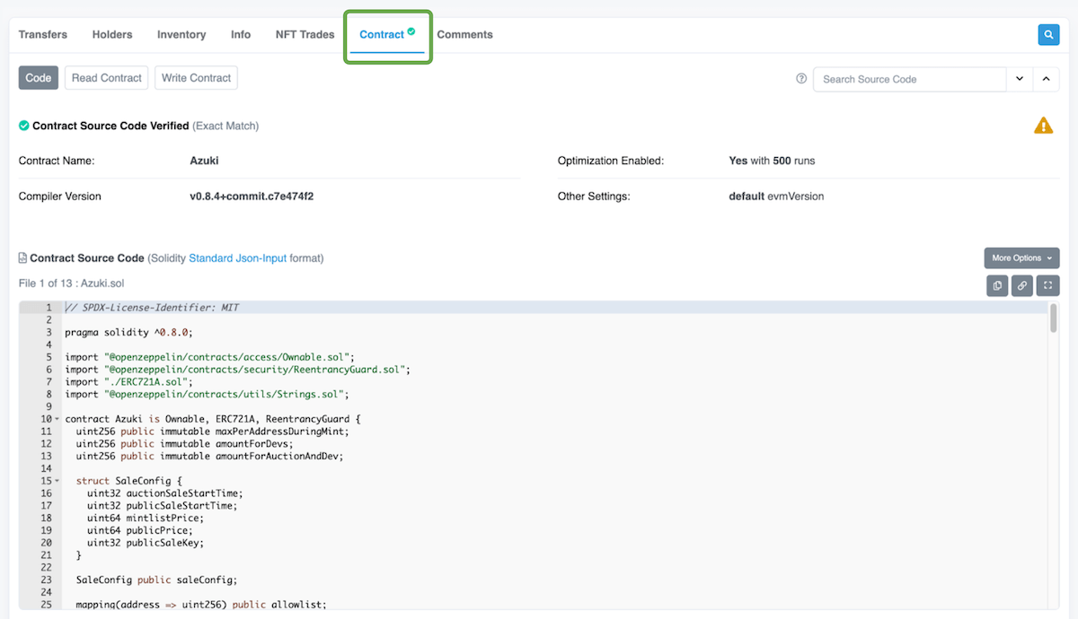Open the Write Contract view
The width and height of the screenshot is (1078, 619).
(x=196, y=78)
